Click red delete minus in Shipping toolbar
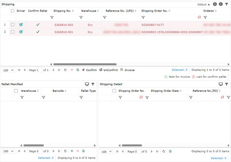Image resolution: width=231 pixels, height=162 pixels. pos(72,70)
